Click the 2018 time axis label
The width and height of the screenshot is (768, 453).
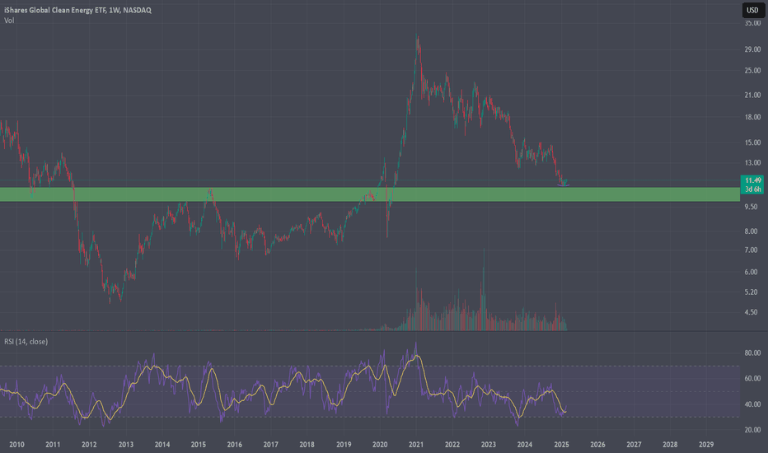[x=307, y=445]
